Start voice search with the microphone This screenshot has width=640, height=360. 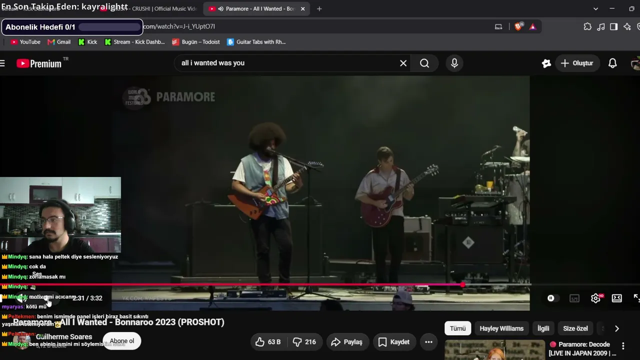[454, 63]
